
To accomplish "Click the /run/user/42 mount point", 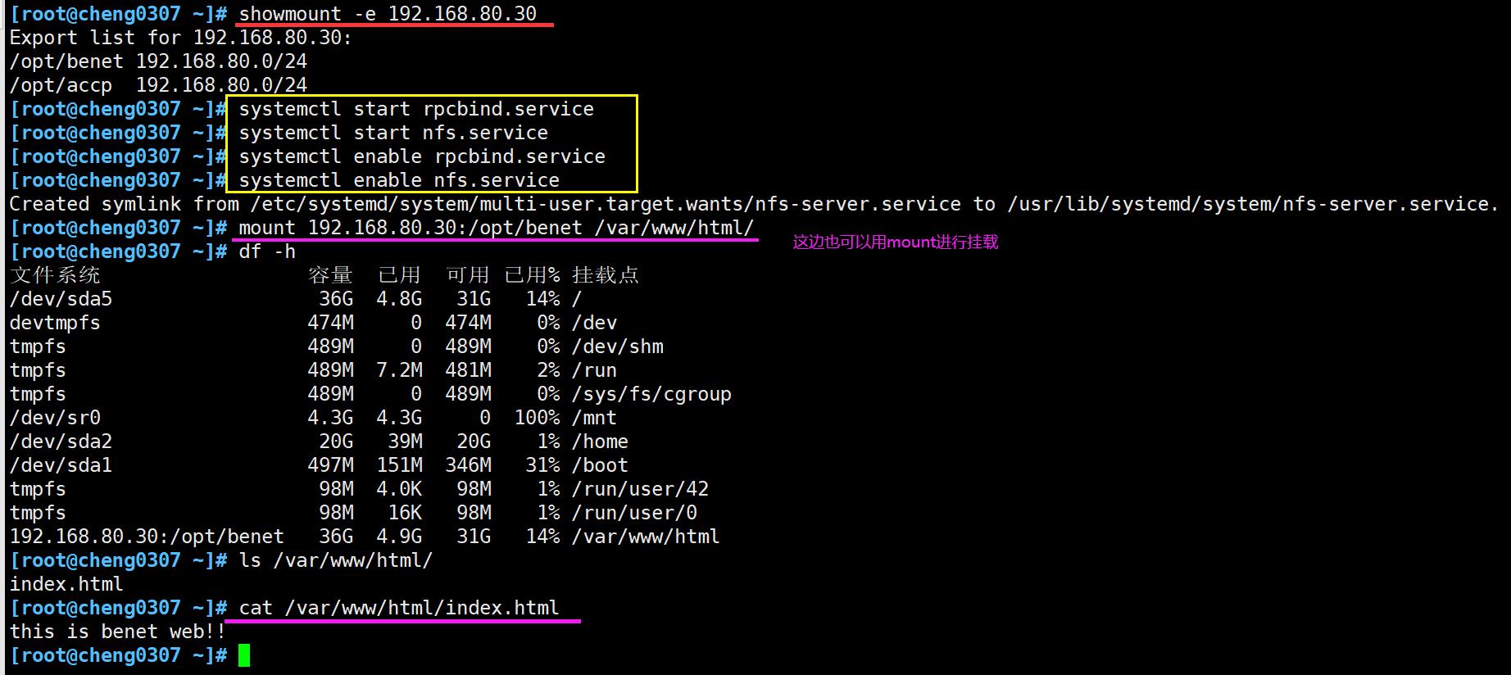I will click(640, 489).
